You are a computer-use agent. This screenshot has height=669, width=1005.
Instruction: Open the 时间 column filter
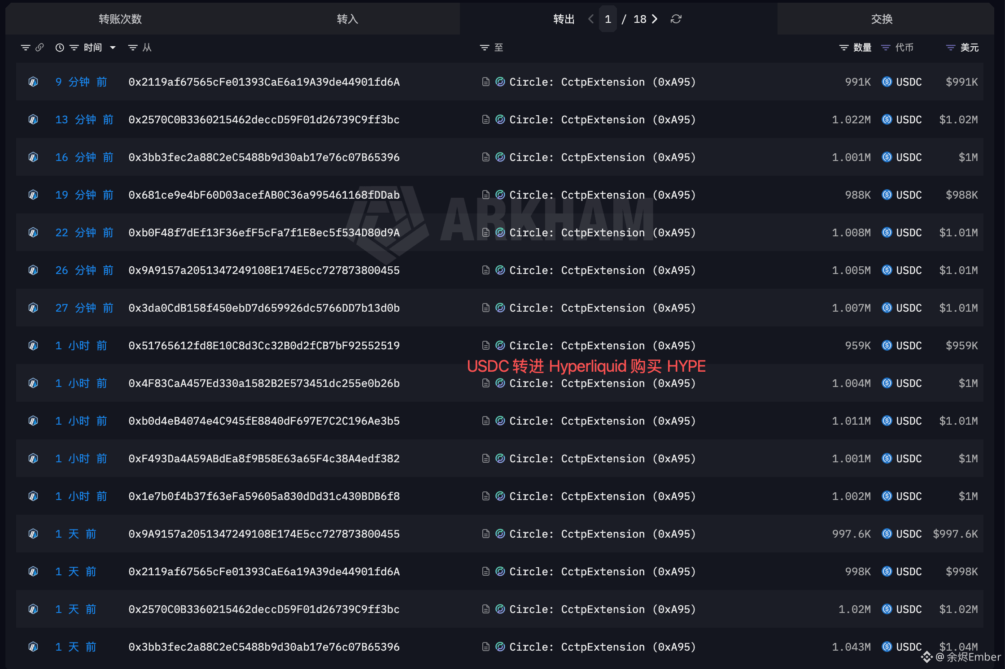[74, 48]
